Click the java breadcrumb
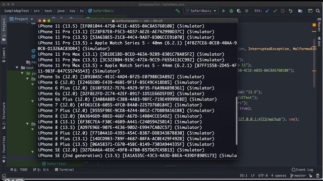Image resolution: width=323 pixels, height=181 pixels. (61, 11)
